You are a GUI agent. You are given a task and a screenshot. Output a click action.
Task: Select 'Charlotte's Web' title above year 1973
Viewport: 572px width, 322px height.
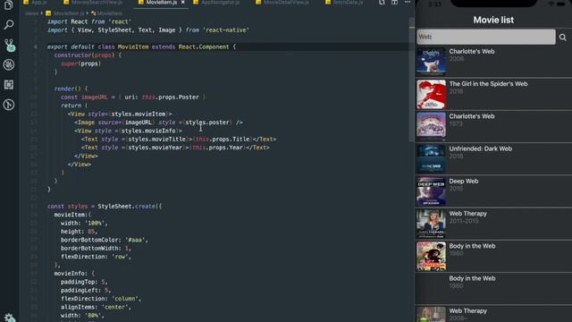point(472,116)
